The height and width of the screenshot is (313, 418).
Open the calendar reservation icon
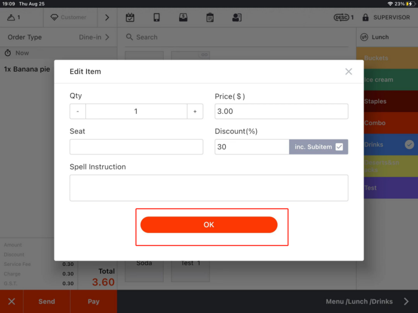pos(130,17)
